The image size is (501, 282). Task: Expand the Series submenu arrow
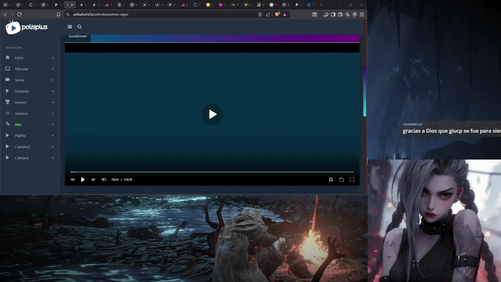(53, 80)
